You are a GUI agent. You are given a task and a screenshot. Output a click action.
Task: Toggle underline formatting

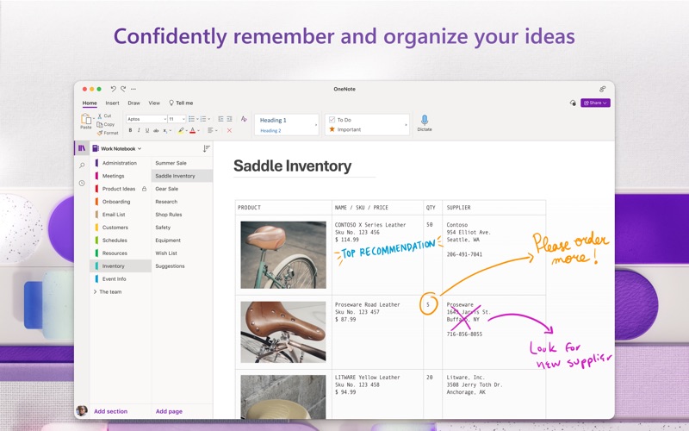(147, 131)
